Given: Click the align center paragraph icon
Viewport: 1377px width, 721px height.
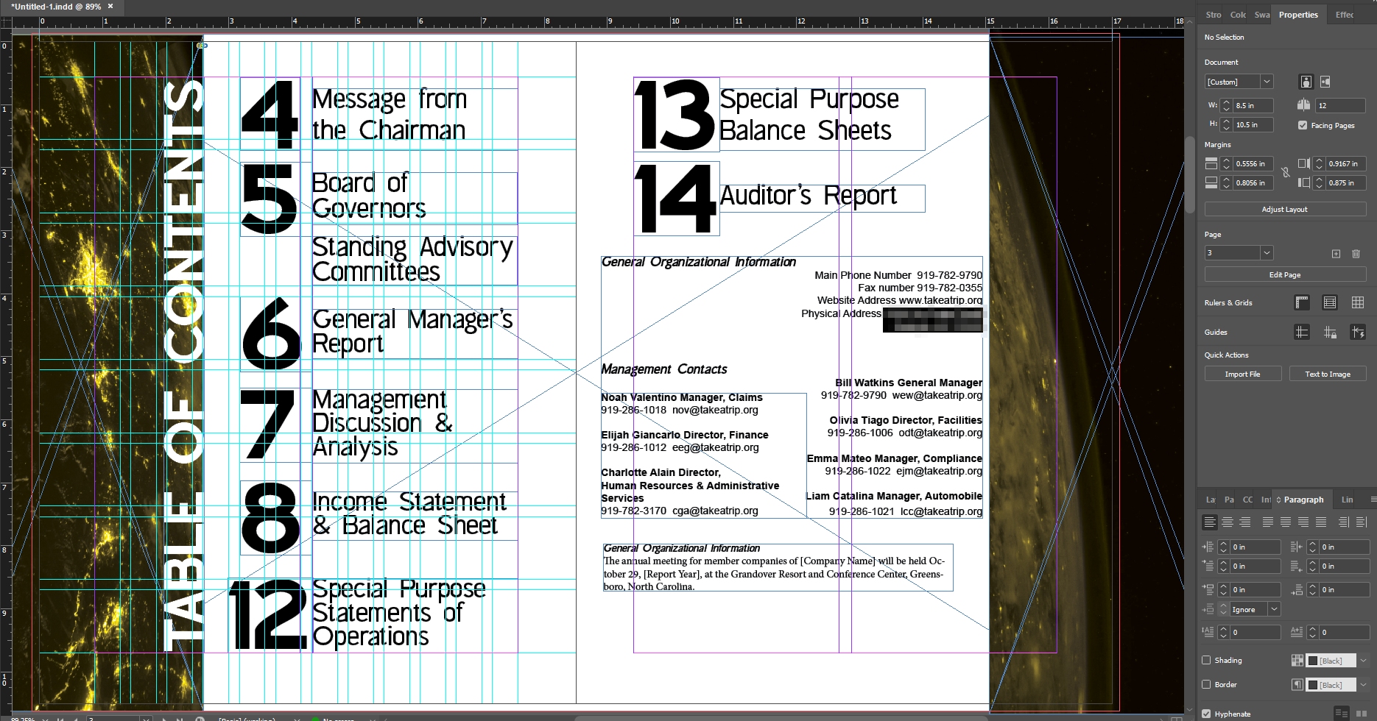Looking at the screenshot, I should [1227, 522].
